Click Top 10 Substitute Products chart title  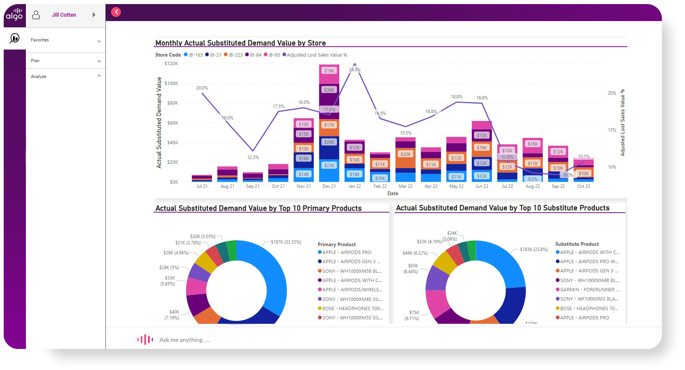pyautogui.click(x=503, y=208)
